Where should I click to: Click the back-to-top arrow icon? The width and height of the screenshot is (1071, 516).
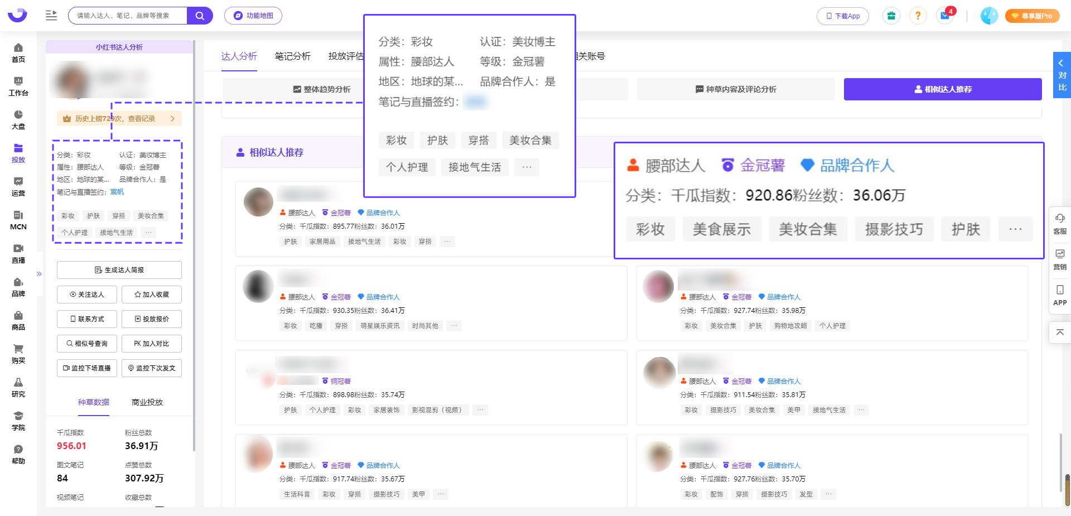[1060, 332]
